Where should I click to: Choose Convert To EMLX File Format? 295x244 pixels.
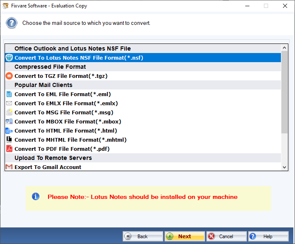pyautogui.click(x=143, y=103)
